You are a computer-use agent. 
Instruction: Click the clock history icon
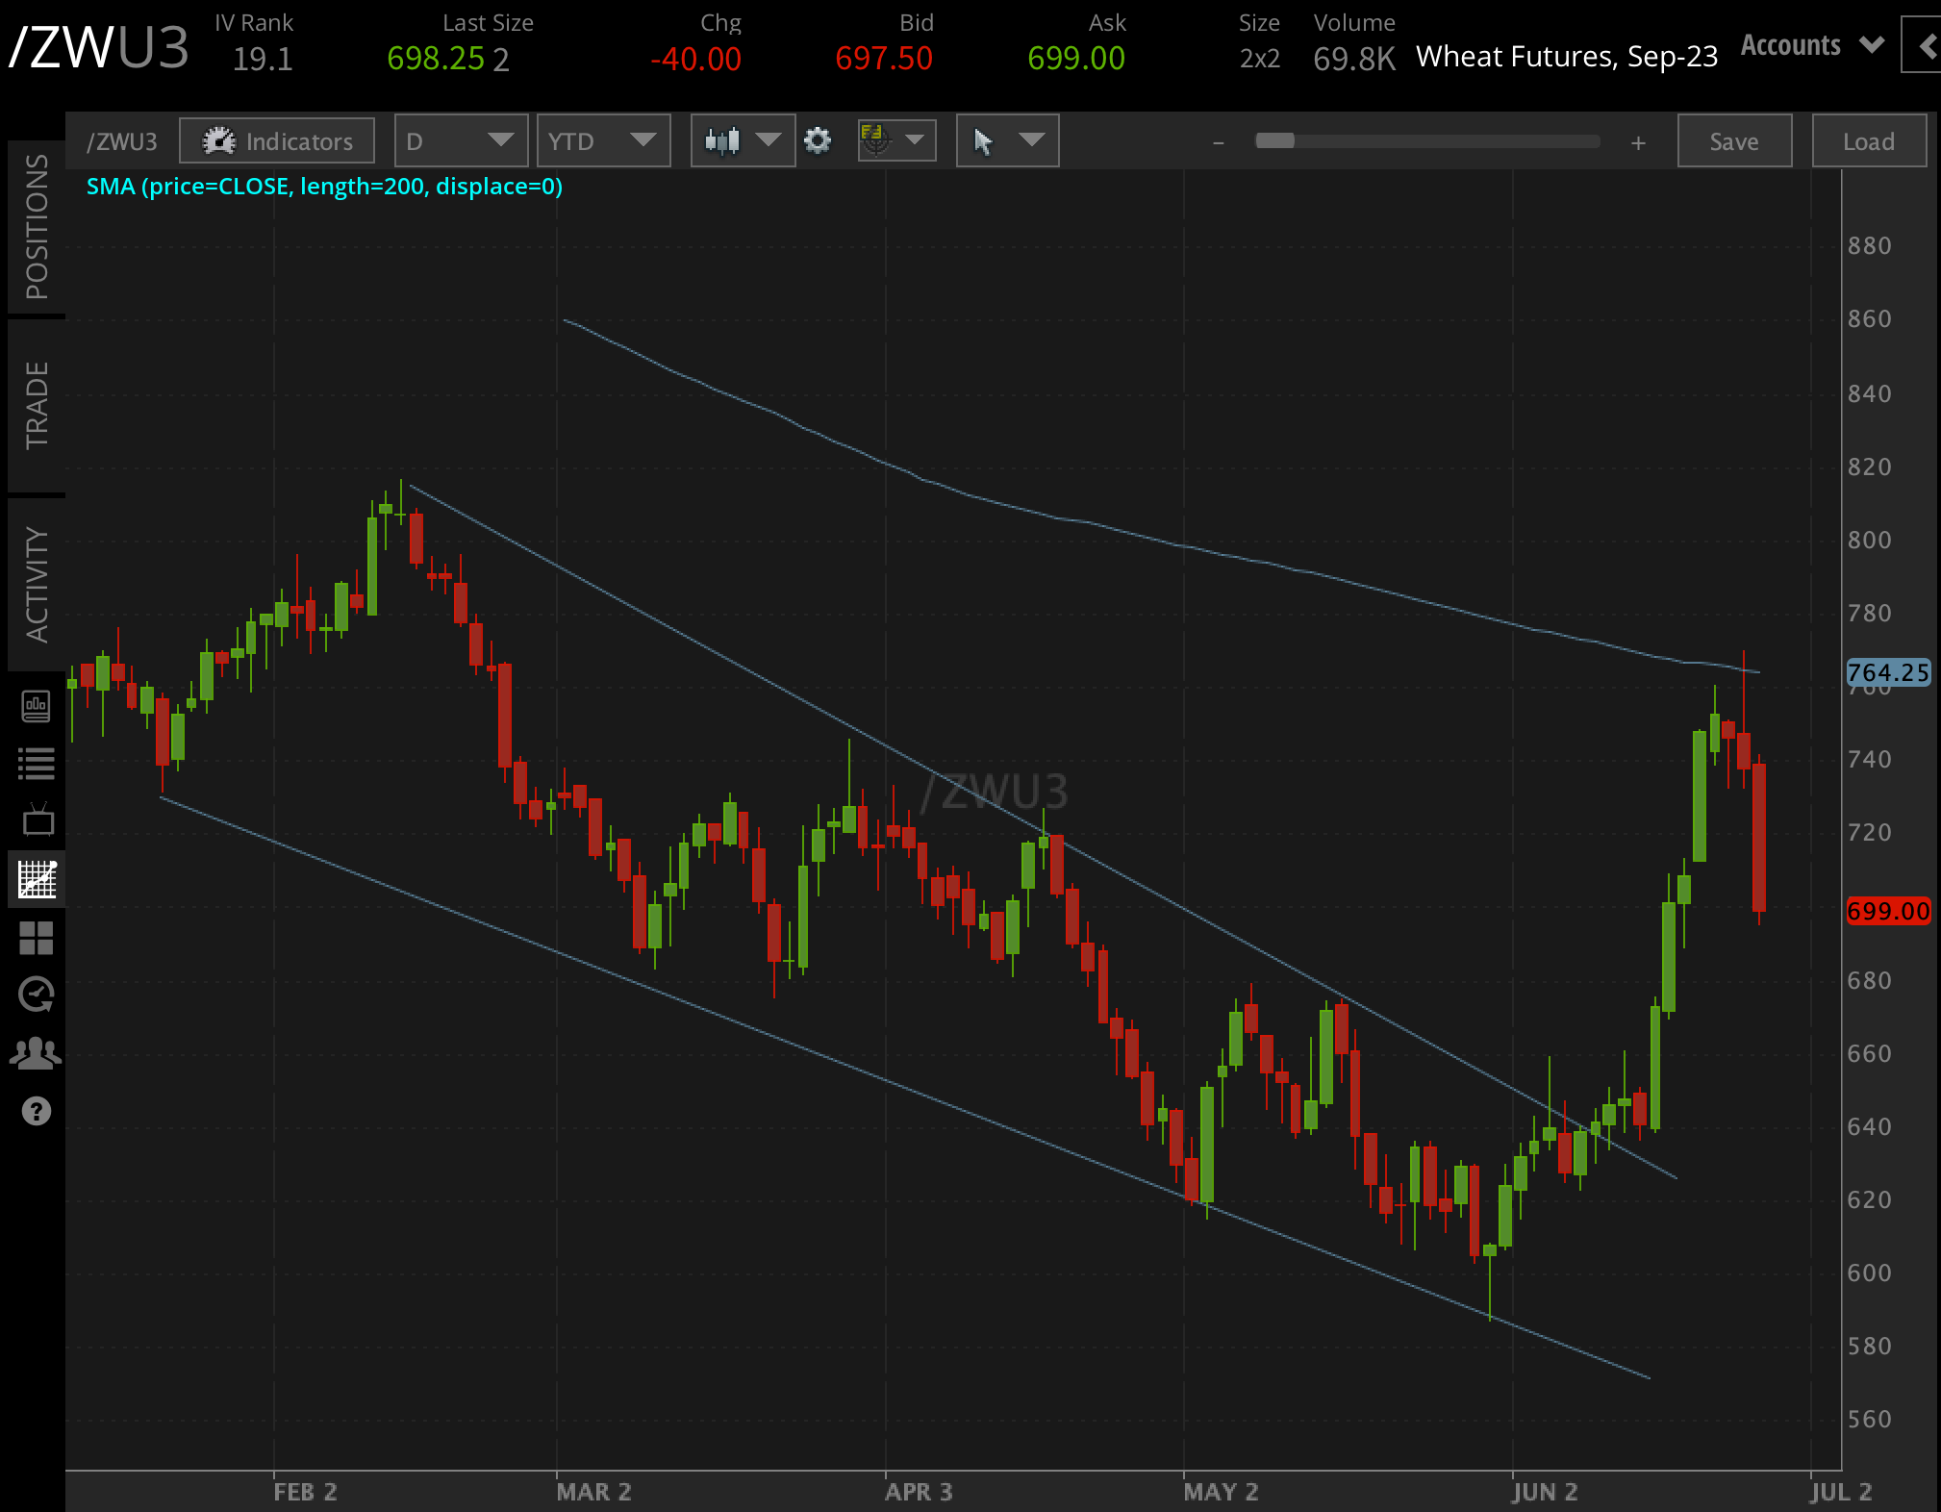click(x=36, y=994)
